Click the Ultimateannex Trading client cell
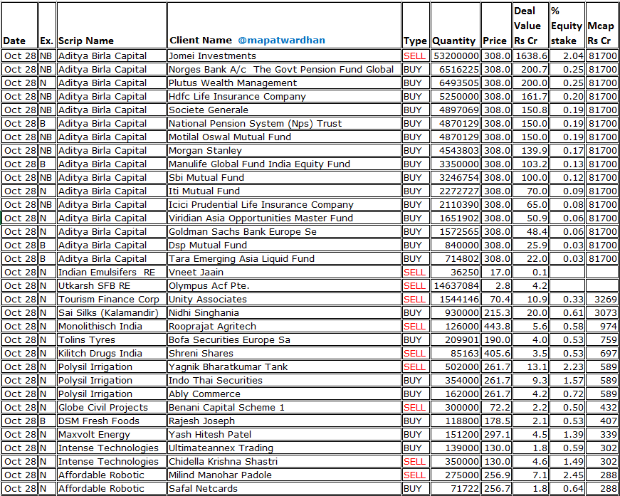 (x=284, y=448)
